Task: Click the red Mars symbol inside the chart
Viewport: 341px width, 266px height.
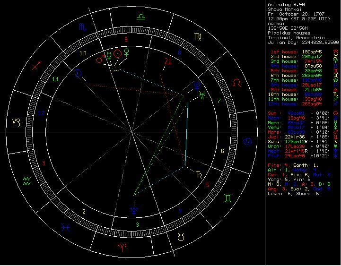Action: (101, 59)
